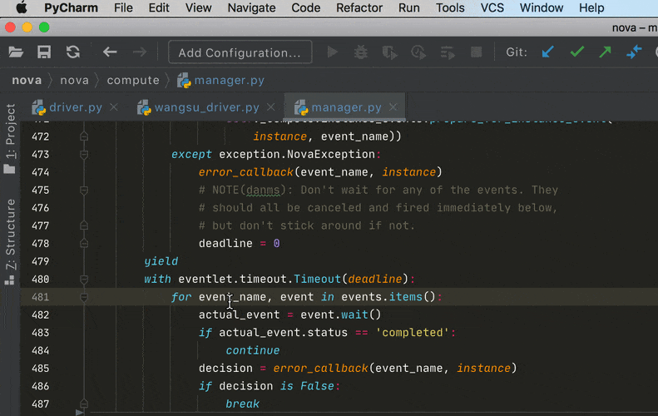Viewport: 658px width, 416px height.
Task: Click the Save All disk icon
Action: [x=44, y=52]
